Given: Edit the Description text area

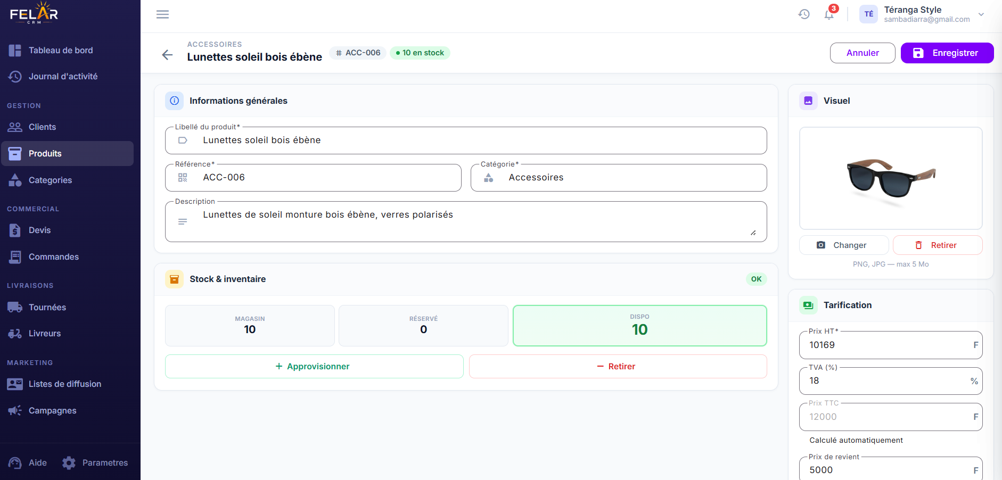Looking at the screenshot, I should (466, 221).
